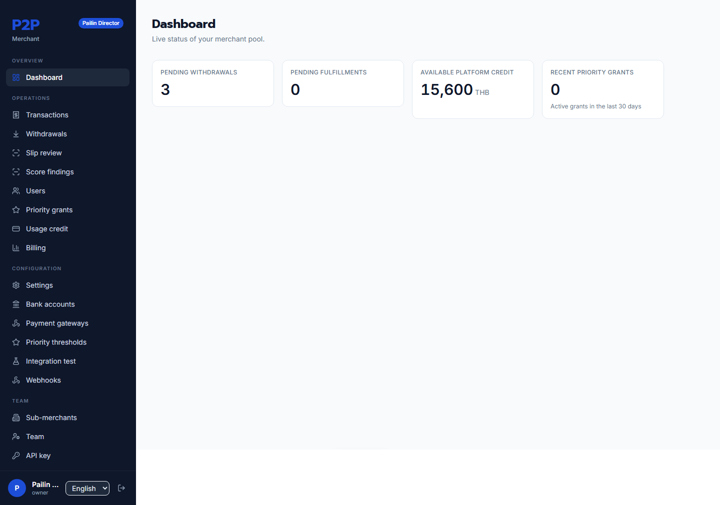Open the Withdrawals menu item
This screenshot has width=720, height=505.
click(67, 134)
